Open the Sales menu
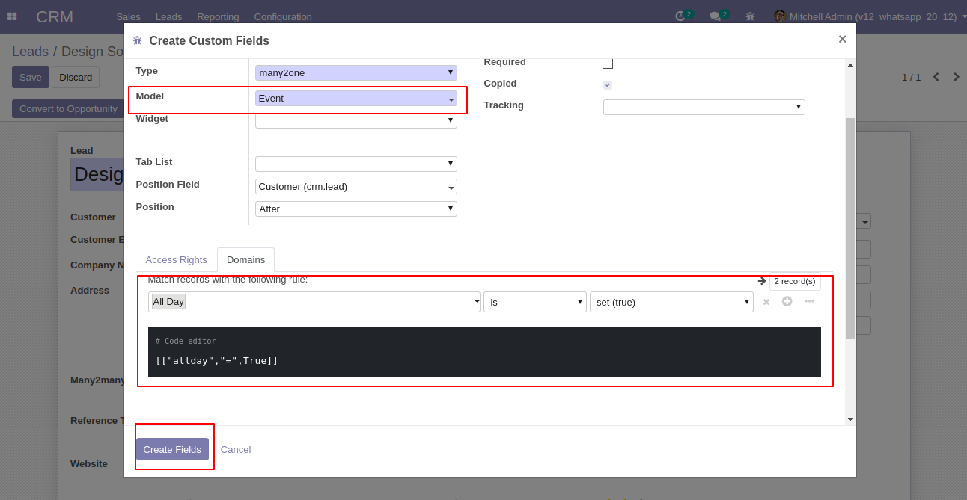The image size is (967, 500). pyautogui.click(x=128, y=16)
